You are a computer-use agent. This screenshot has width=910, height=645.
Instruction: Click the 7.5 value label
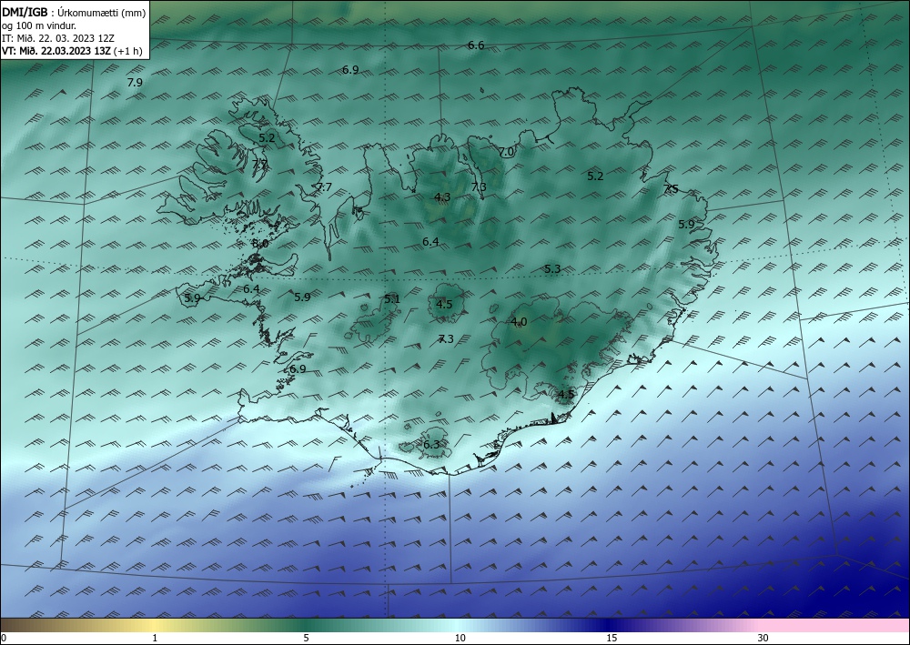671,189
